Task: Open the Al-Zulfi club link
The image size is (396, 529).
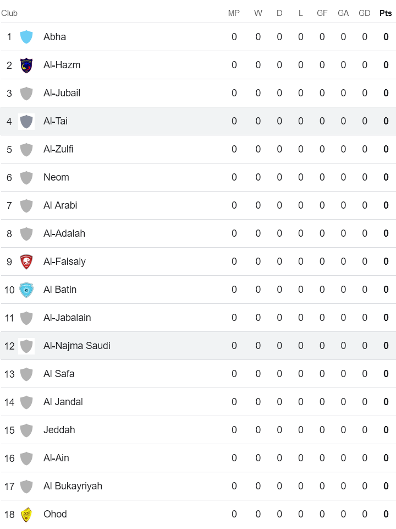Action: tap(58, 149)
